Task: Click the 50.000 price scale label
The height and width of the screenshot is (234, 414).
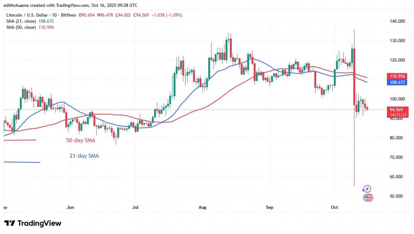Action: click(x=397, y=196)
